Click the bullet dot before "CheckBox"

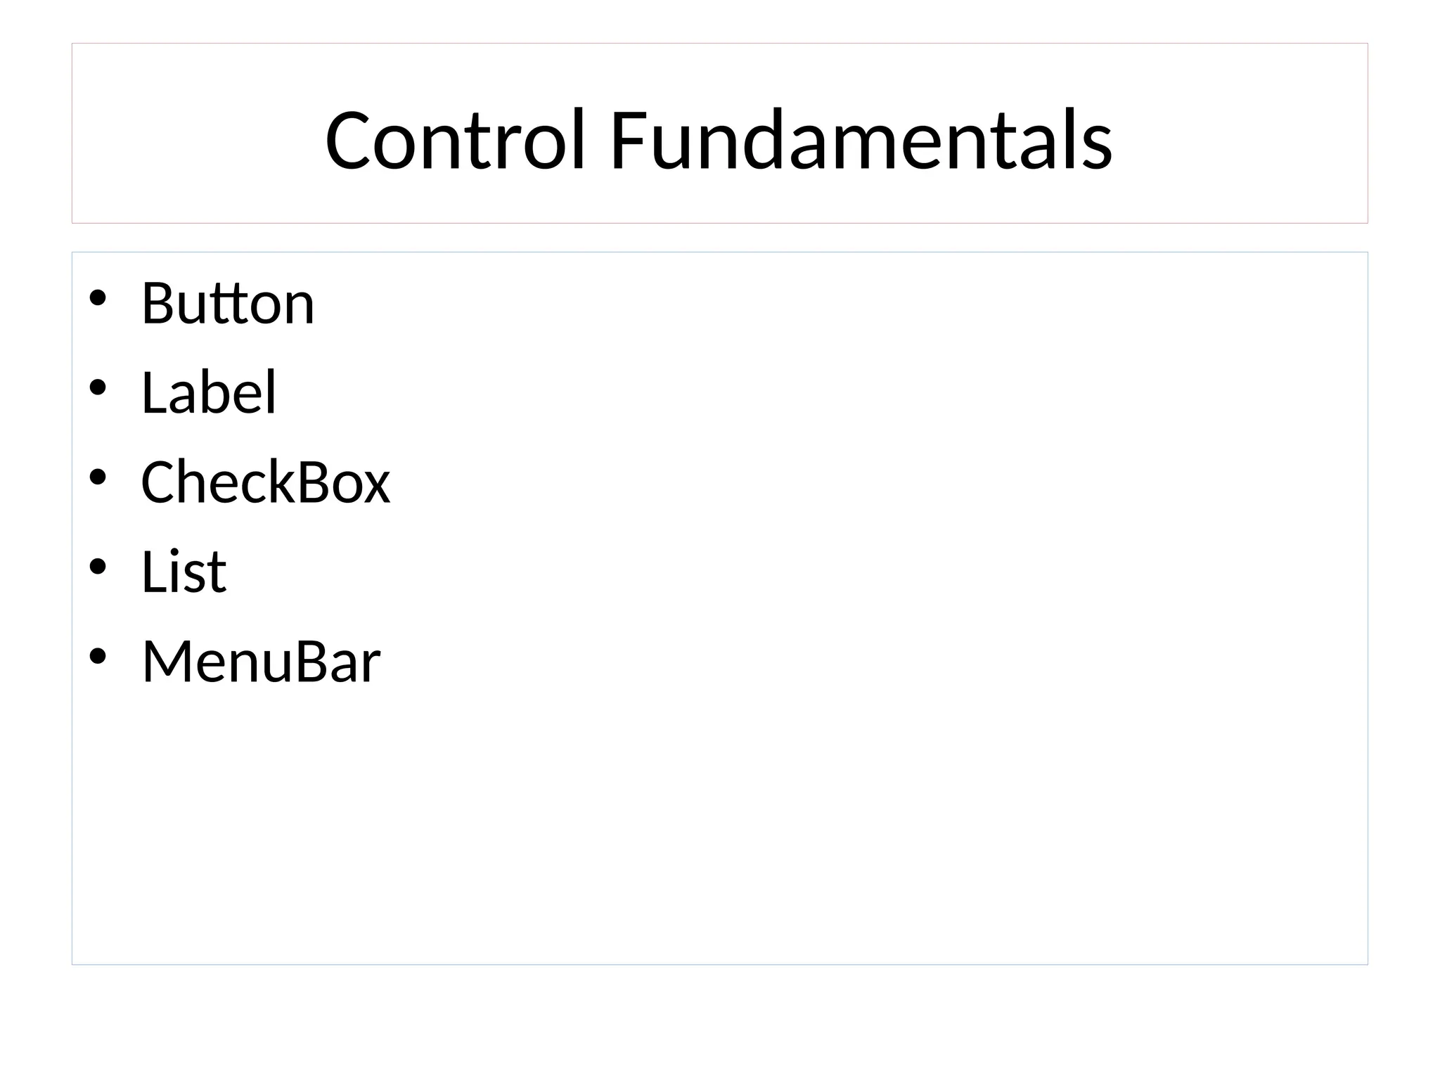tap(98, 477)
